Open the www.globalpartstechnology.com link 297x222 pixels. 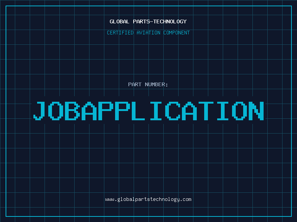click(148, 199)
